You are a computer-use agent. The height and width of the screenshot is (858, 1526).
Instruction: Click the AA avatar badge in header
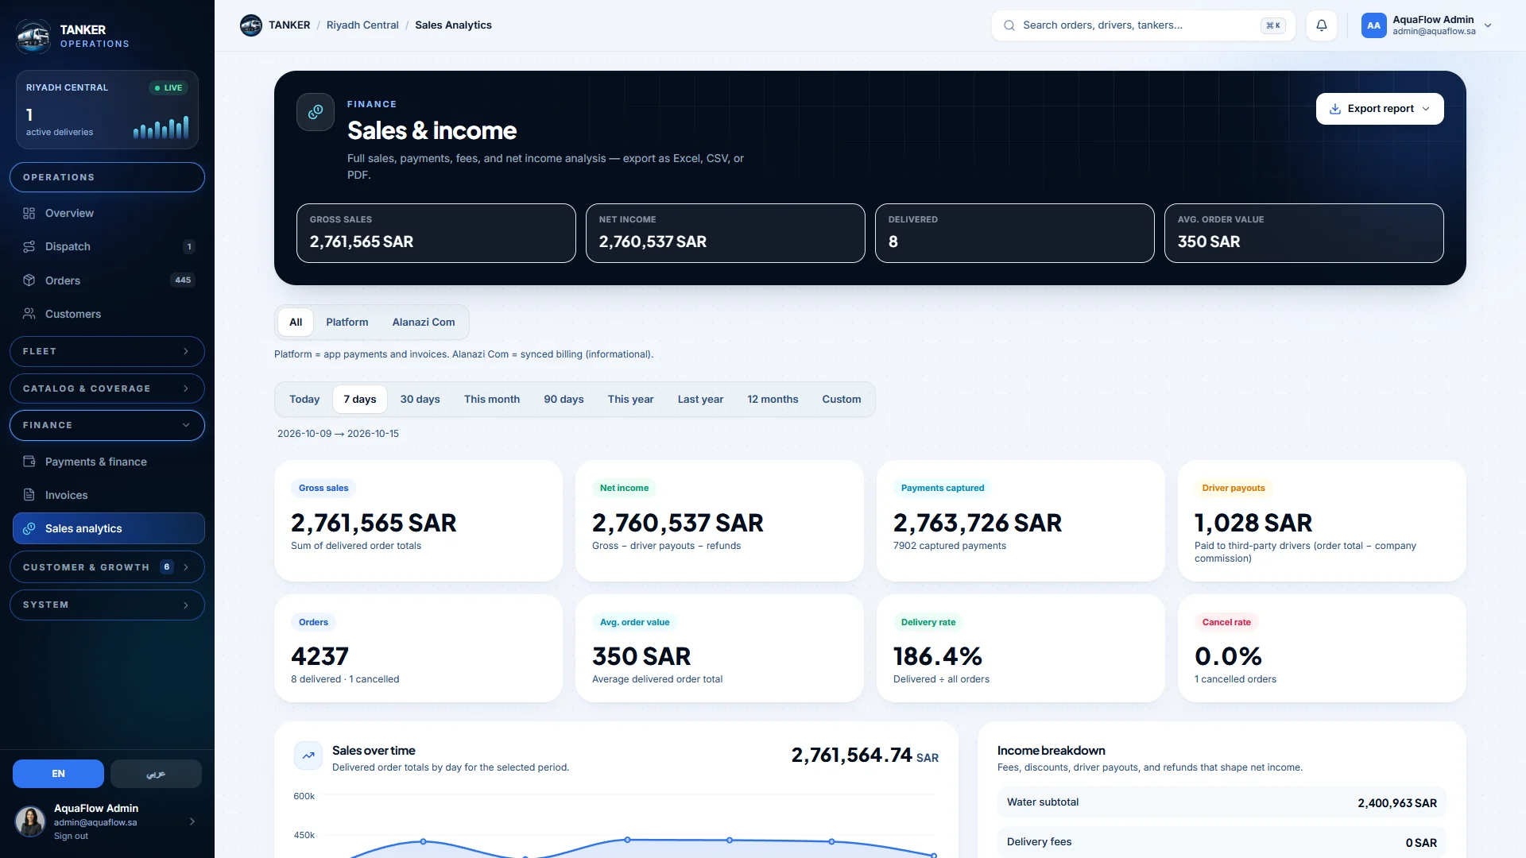1373,25
